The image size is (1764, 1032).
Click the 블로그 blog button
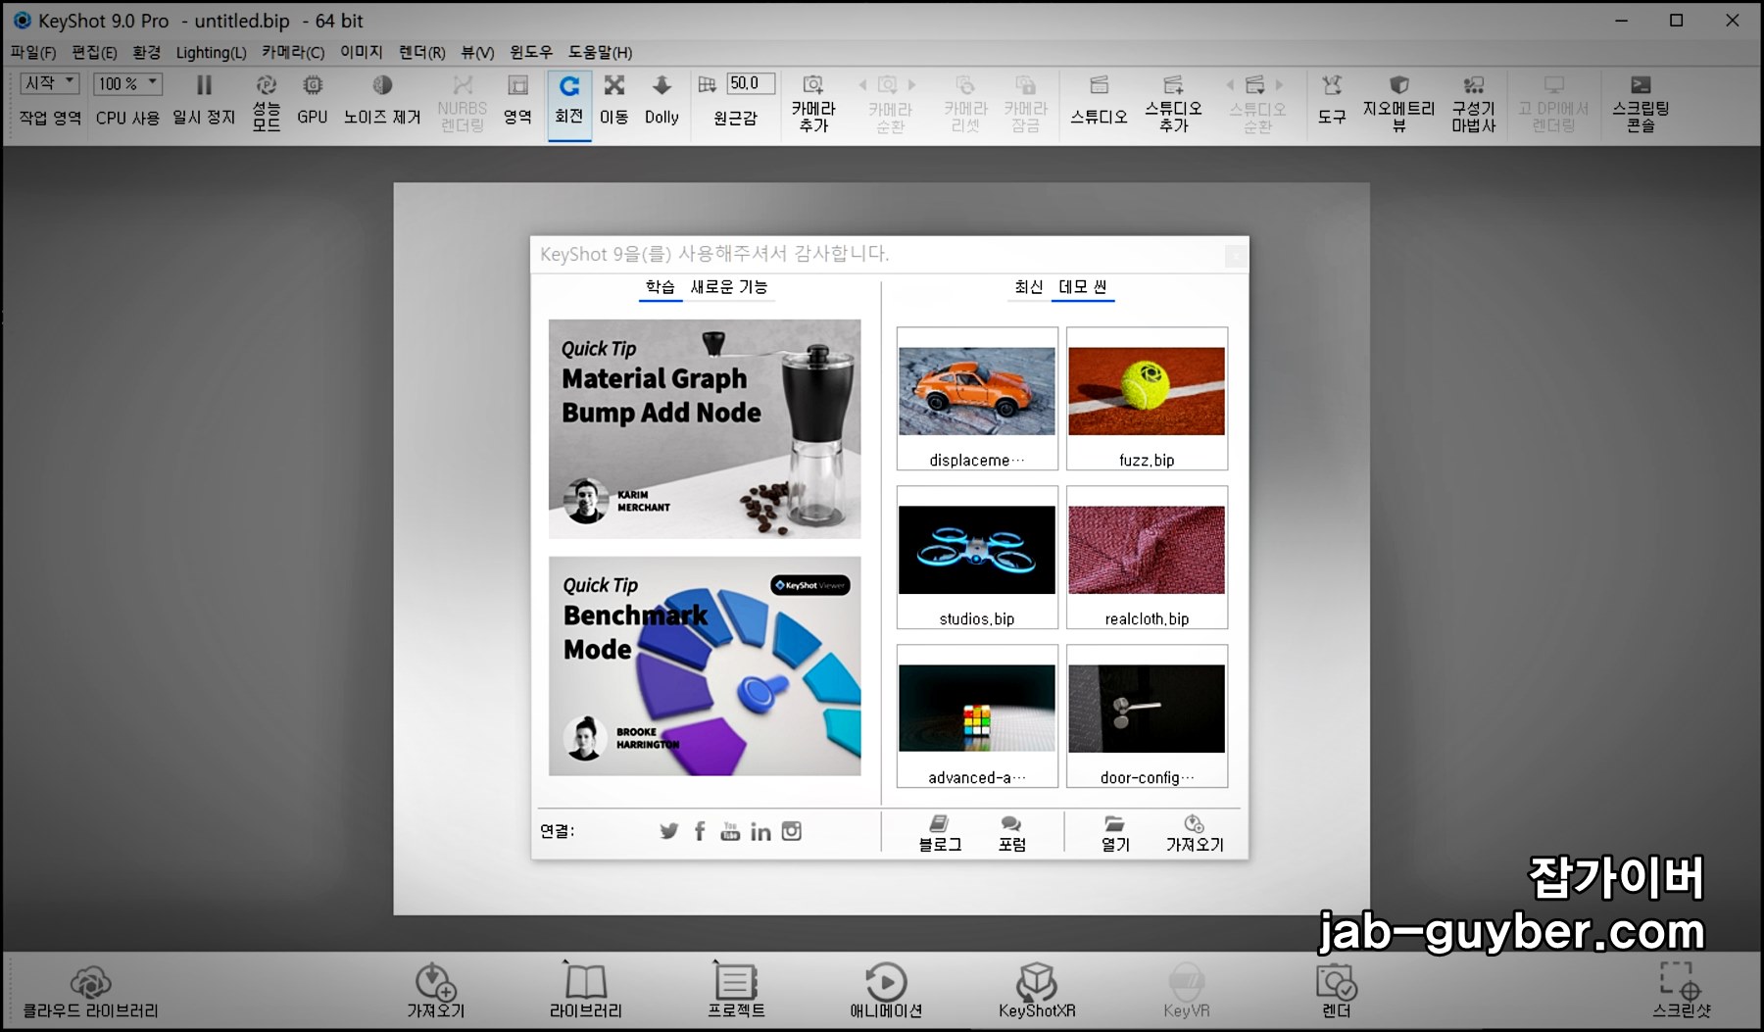click(940, 833)
